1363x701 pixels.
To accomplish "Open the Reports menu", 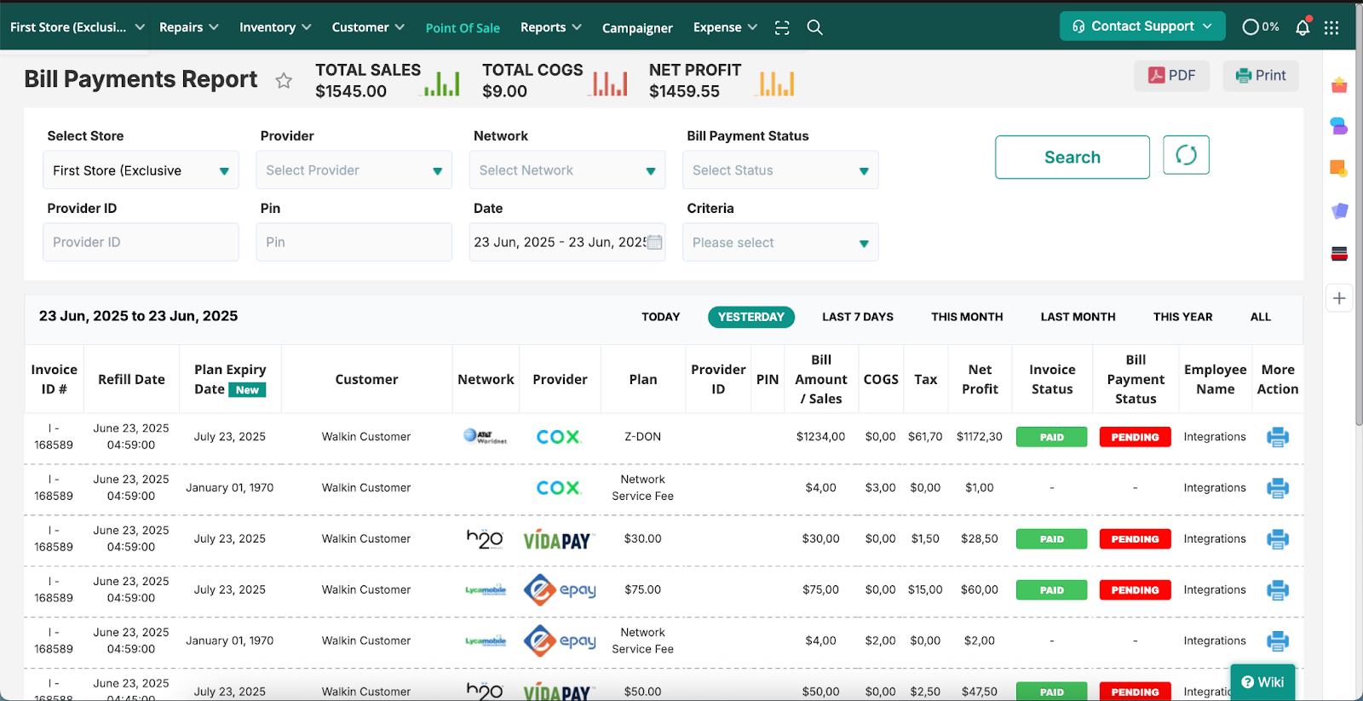I will [551, 27].
